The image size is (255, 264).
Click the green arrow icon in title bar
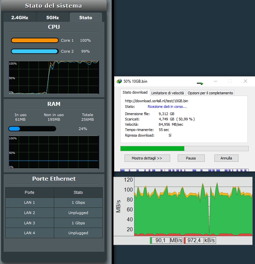[x=200, y=83]
